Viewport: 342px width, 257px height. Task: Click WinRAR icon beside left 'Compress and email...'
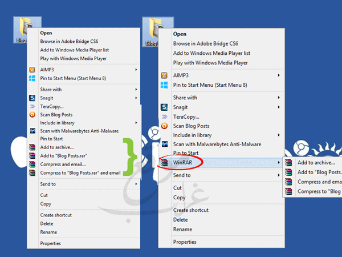(x=32, y=164)
